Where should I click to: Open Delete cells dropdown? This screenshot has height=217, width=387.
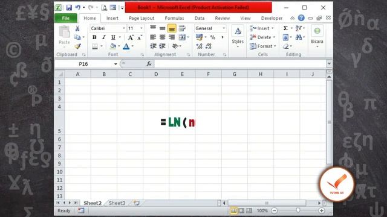(x=262, y=37)
